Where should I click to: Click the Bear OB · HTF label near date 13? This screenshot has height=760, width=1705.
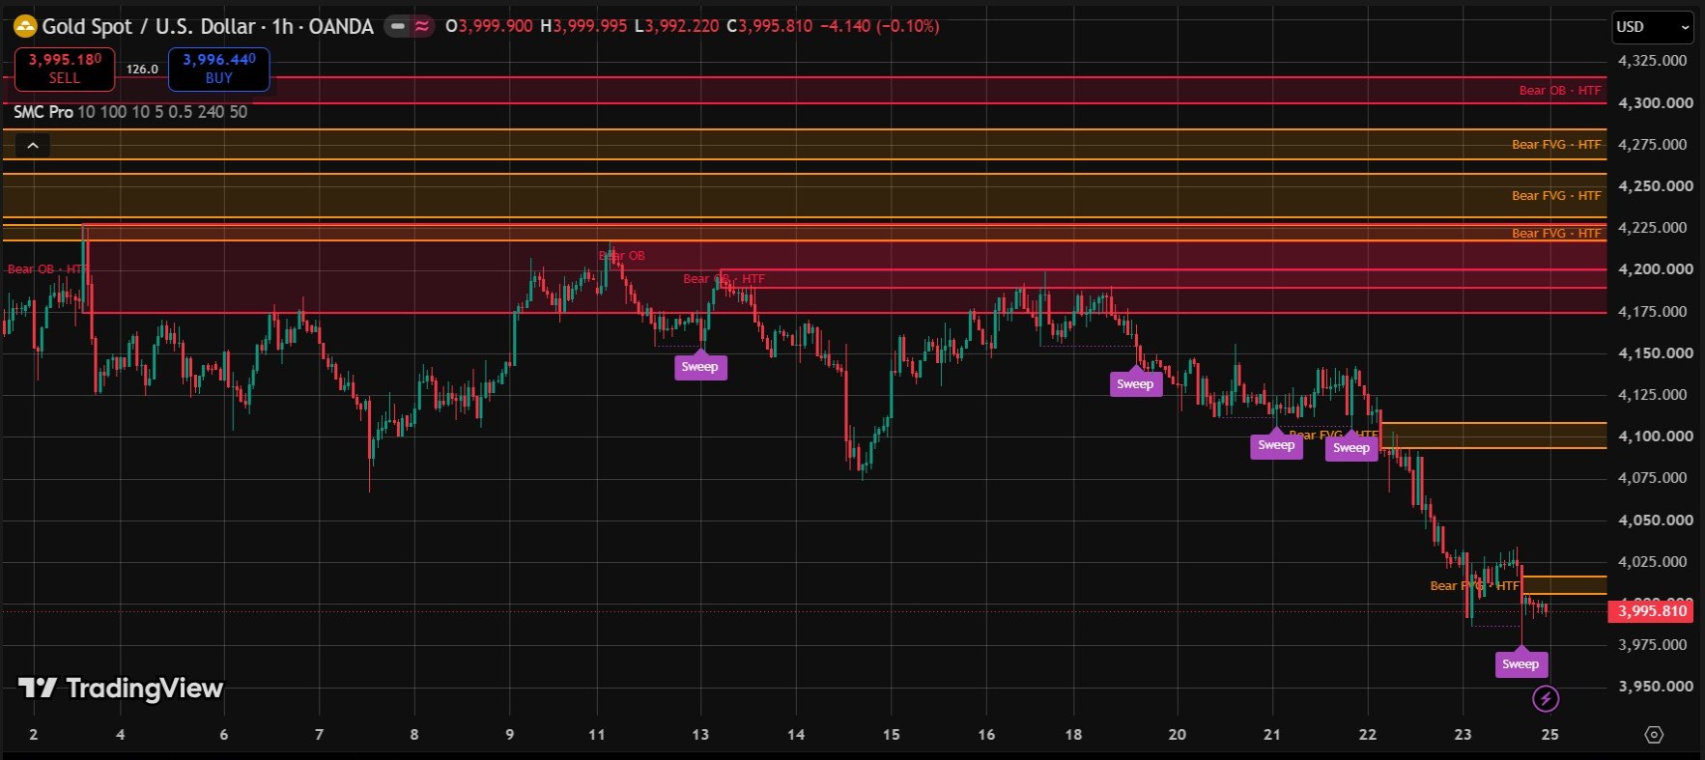[724, 279]
